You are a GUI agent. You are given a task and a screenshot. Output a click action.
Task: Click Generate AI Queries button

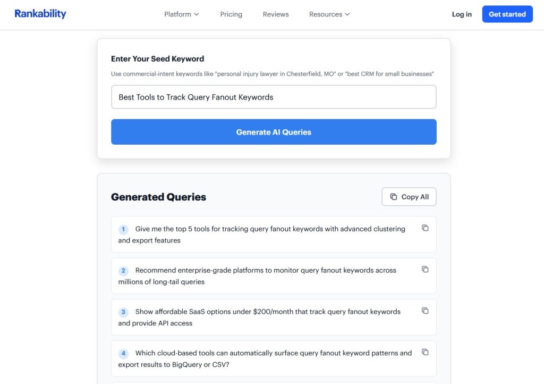point(274,132)
